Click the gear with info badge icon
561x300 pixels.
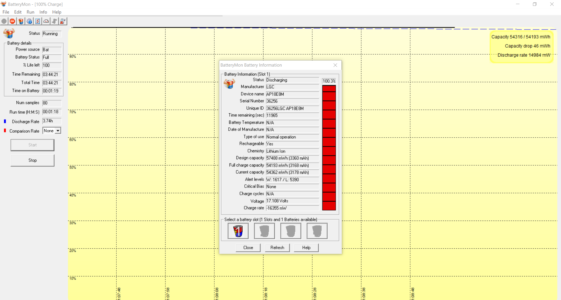click(x=29, y=21)
